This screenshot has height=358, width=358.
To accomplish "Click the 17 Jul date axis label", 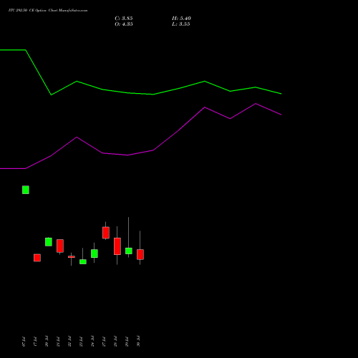I will pos(35,342).
